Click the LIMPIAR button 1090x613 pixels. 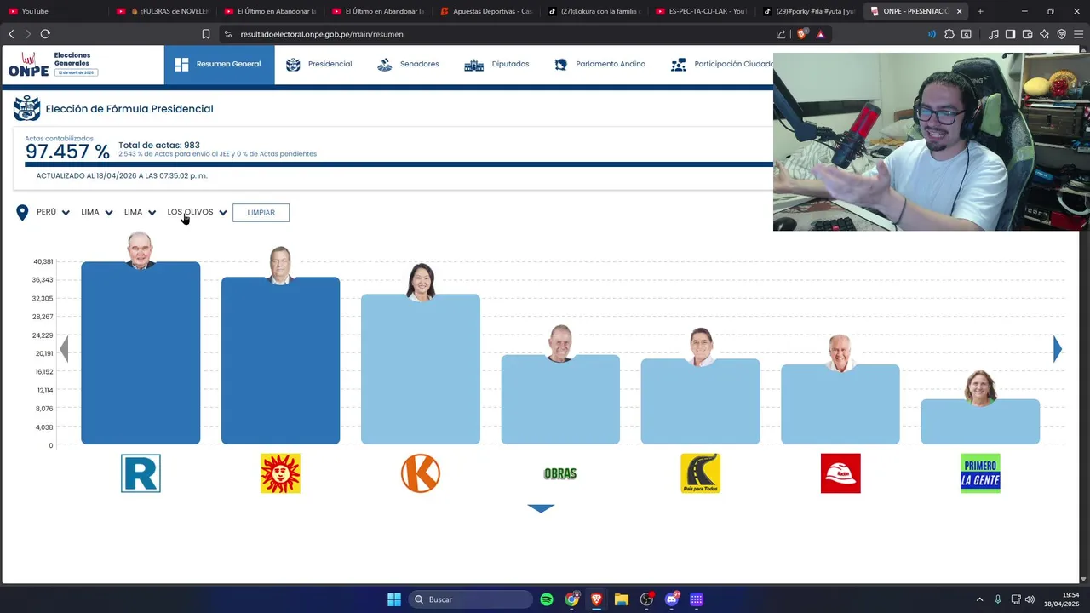click(261, 213)
